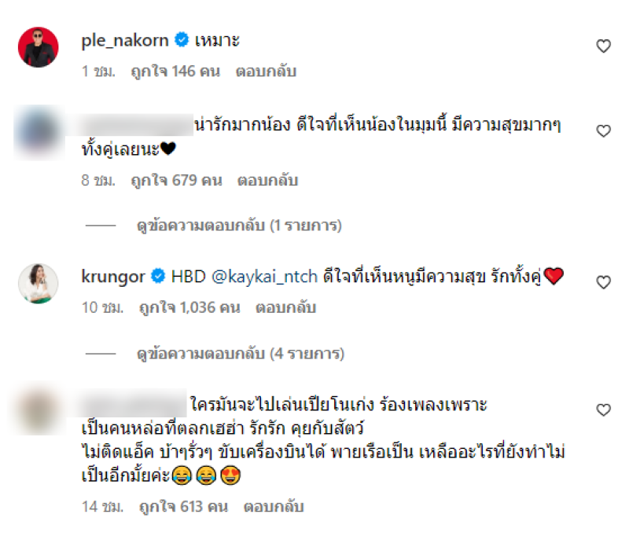This screenshot has width=629, height=540.
Task: Open ple_nakorn username link
Action: click(x=125, y=41)
